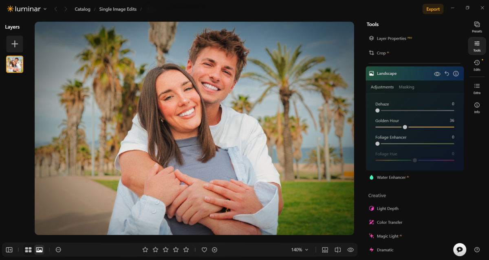
Task: Mark image as rejected
Action: pyautogui.click(x=215, y=250)
